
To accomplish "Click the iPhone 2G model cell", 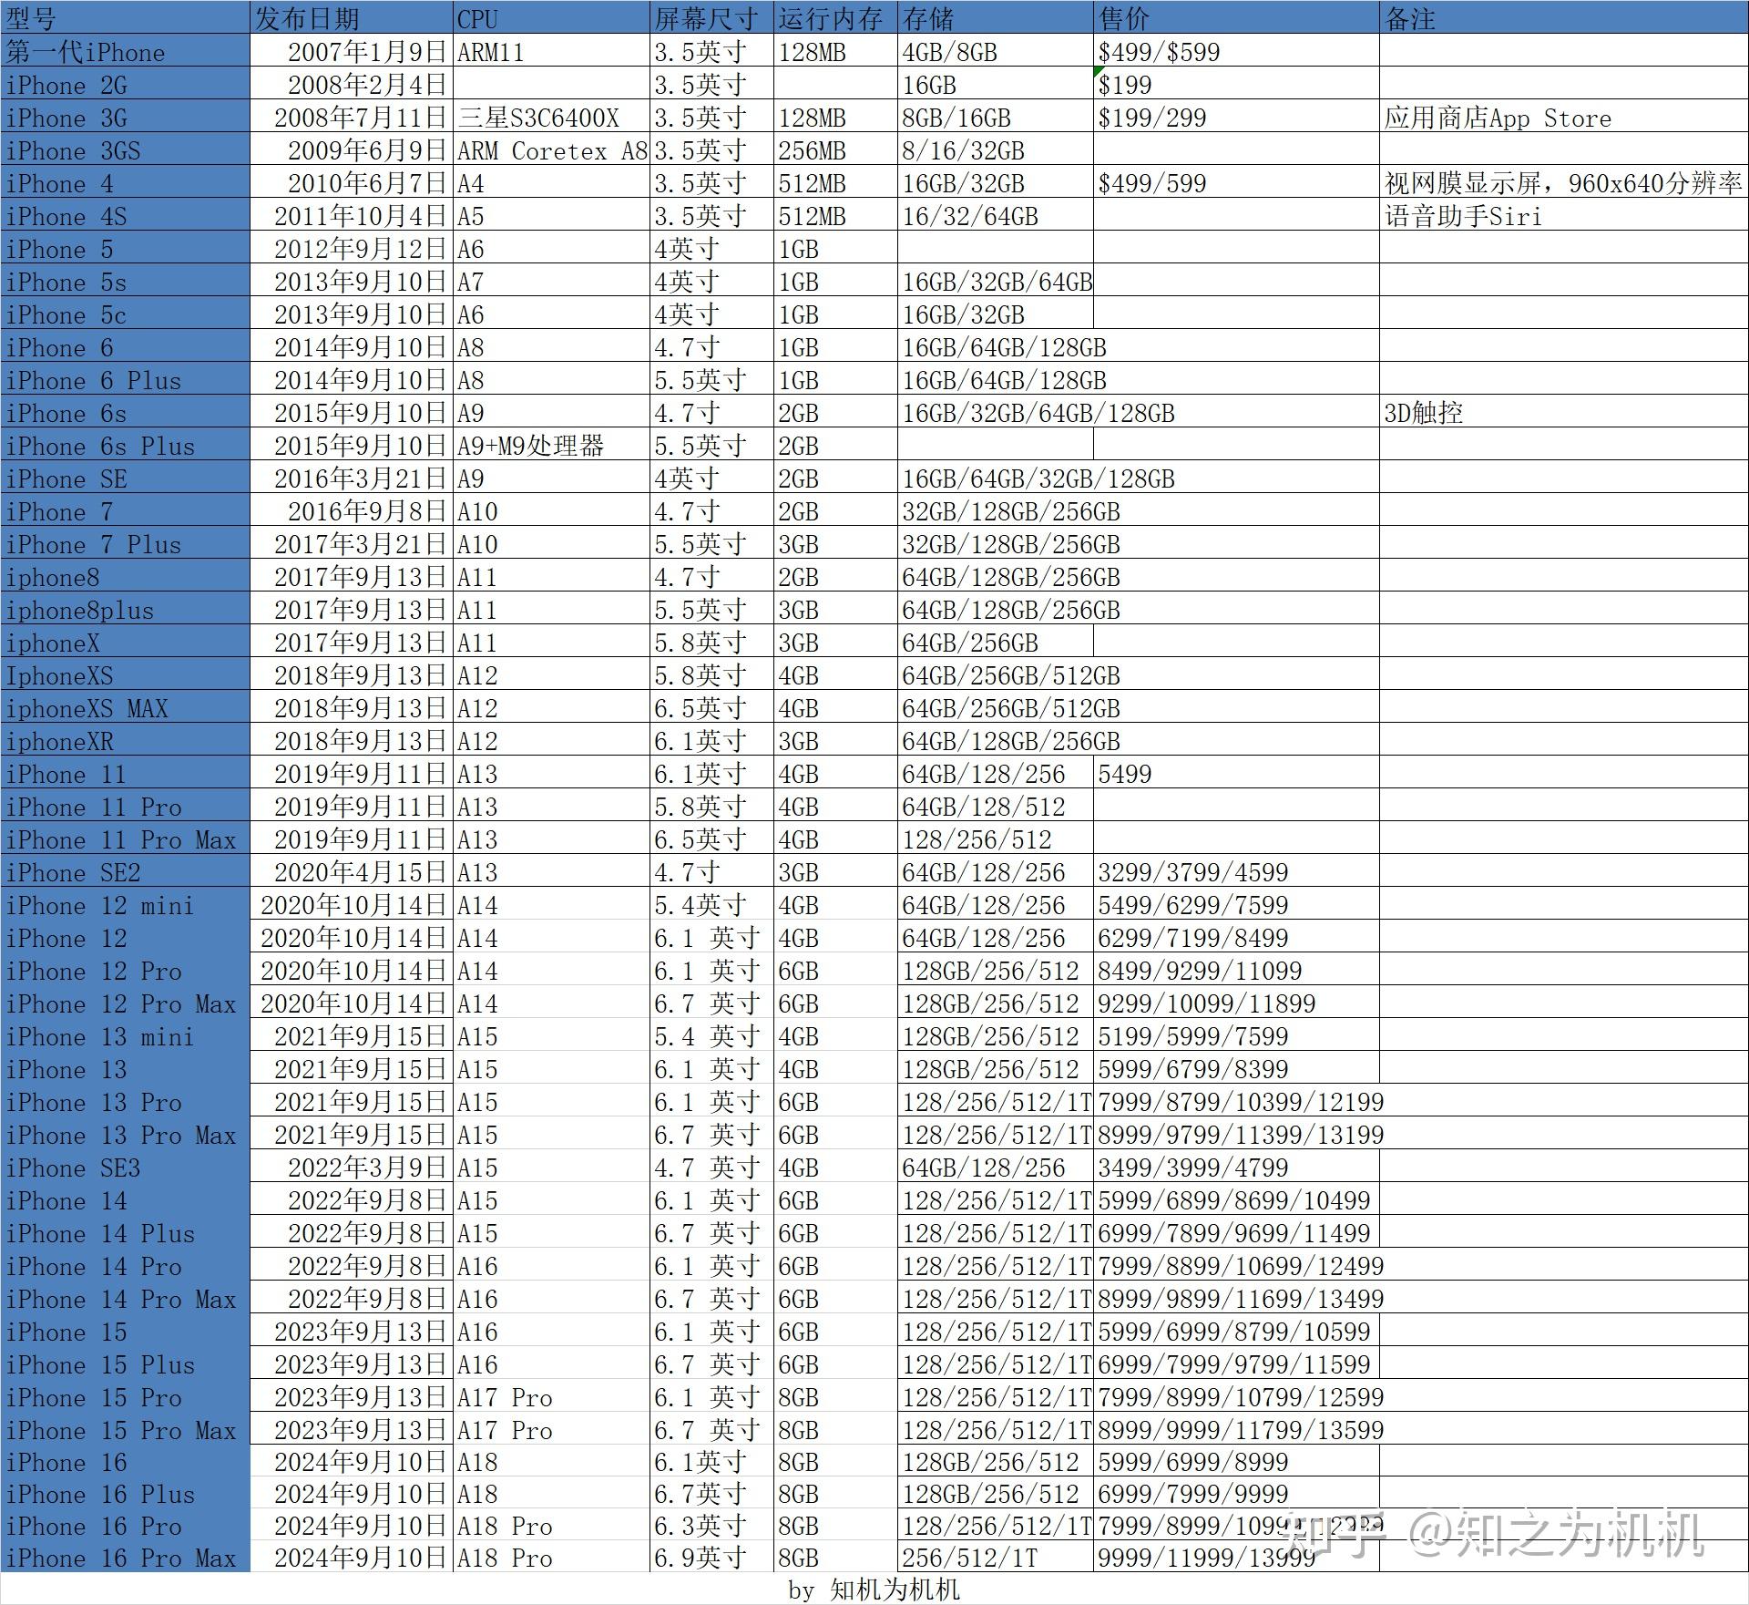I will 126,85.
